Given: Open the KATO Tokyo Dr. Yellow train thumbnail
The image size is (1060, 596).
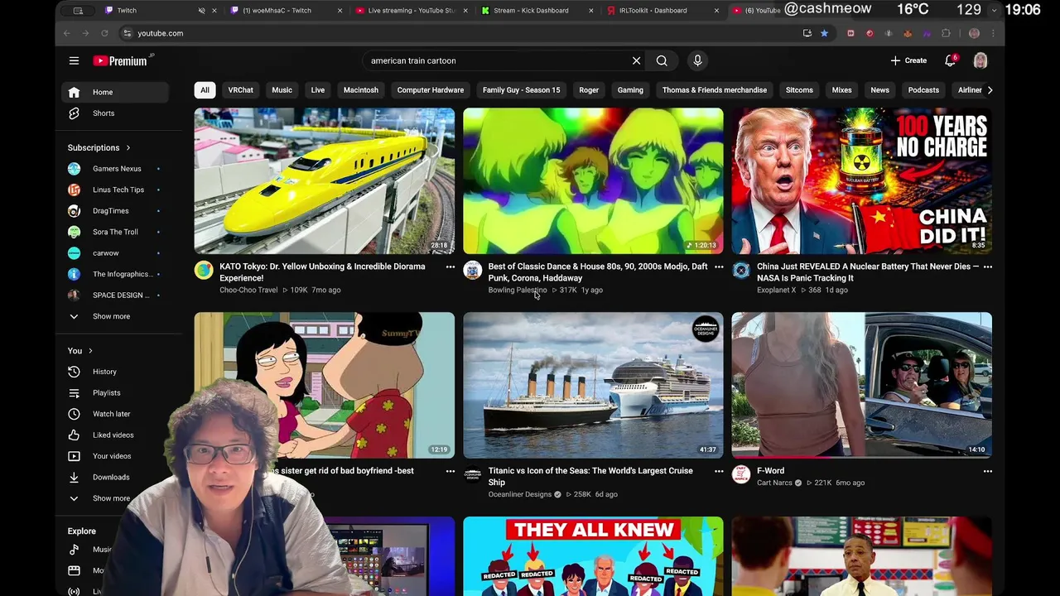Looking at the screenshot, I should click(x=325, y=180).
